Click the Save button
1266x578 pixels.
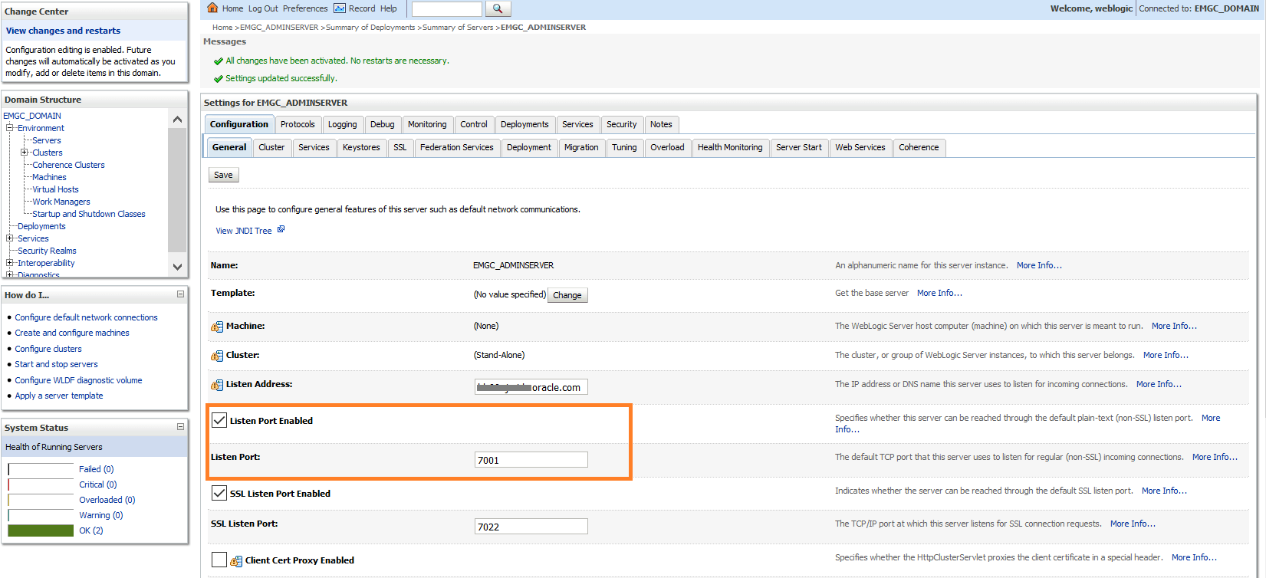(223, 175)
